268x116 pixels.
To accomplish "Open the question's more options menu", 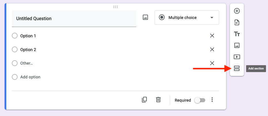I will [x=212, y=100].
